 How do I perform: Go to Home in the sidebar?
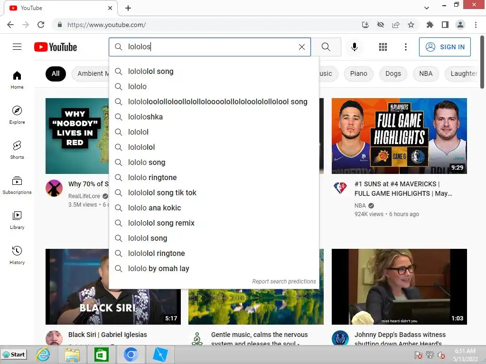coord(17,80)
